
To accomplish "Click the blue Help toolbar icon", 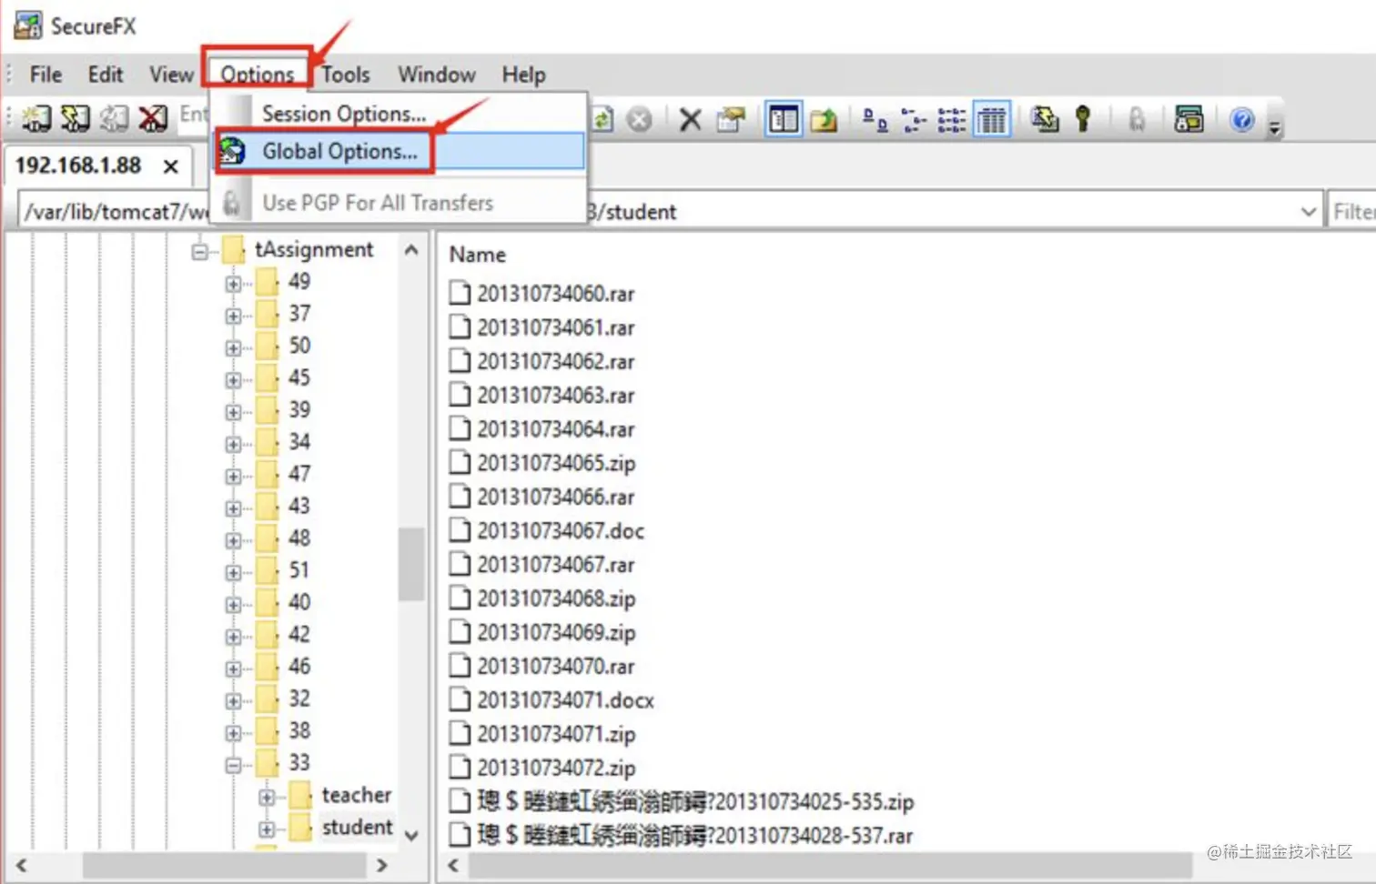I will [1242, 119].
